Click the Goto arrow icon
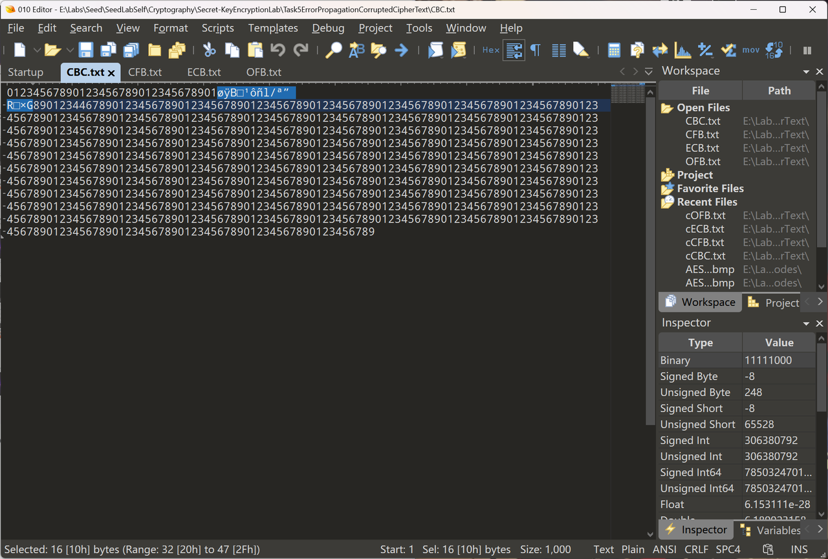This screenshot has height=559, width=828. click(x=402, y=50)
